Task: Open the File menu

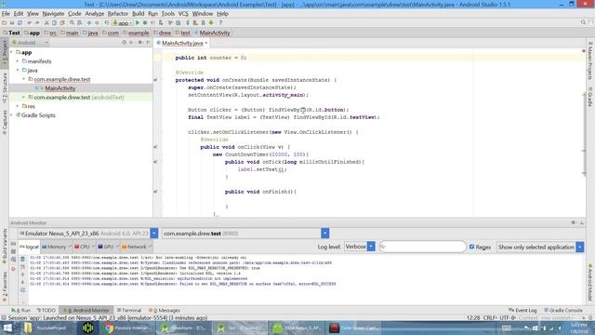Action: tap(6, 14)
